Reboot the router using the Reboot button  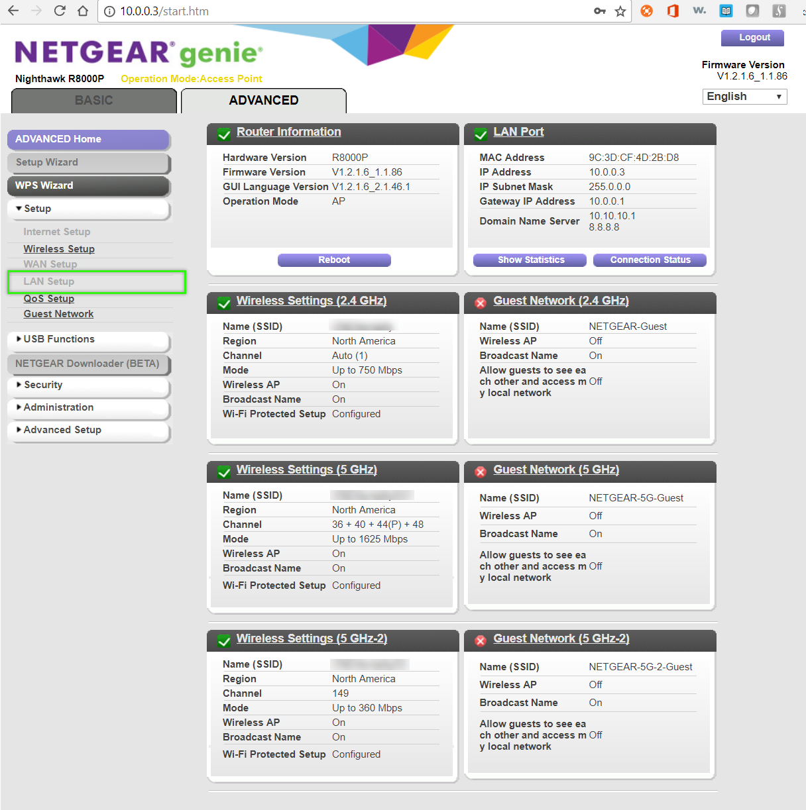[334, 260]
